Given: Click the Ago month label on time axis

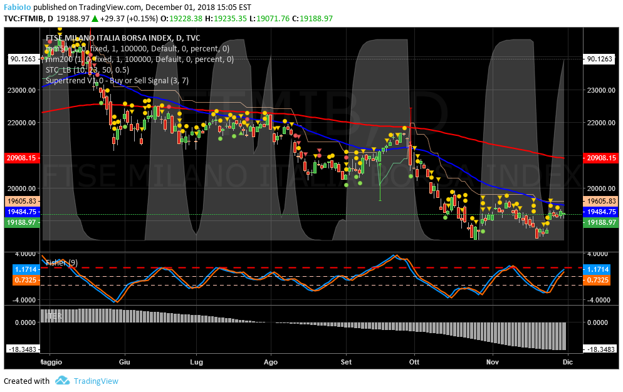Looking at the screenshot, I should pos(271,362).
